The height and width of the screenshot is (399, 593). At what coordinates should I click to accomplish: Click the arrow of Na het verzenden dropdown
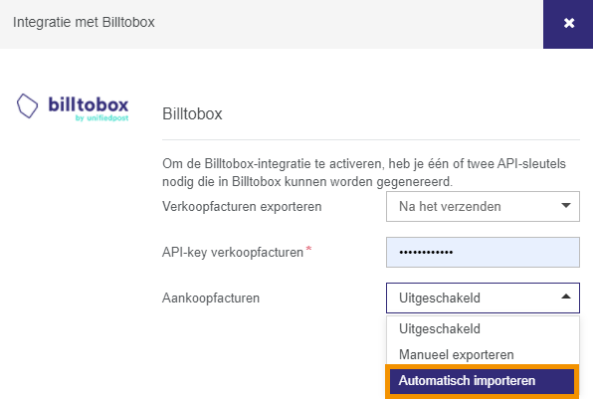click(x=566, y=206)
